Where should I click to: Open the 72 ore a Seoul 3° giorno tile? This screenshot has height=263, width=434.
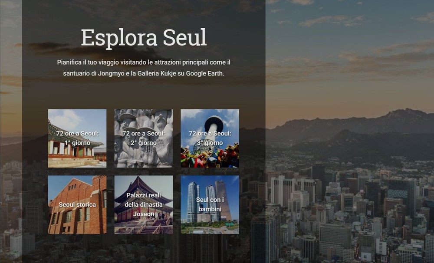pyautogui.click(x=210, y=138)
